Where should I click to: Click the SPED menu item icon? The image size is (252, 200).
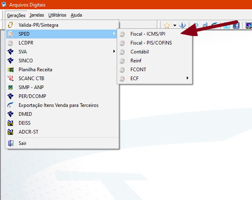[11, 34]
